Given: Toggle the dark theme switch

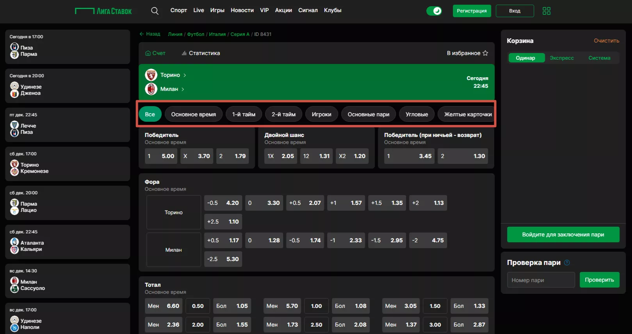Looking at the screenshot, I should click(x=434, y=11).
